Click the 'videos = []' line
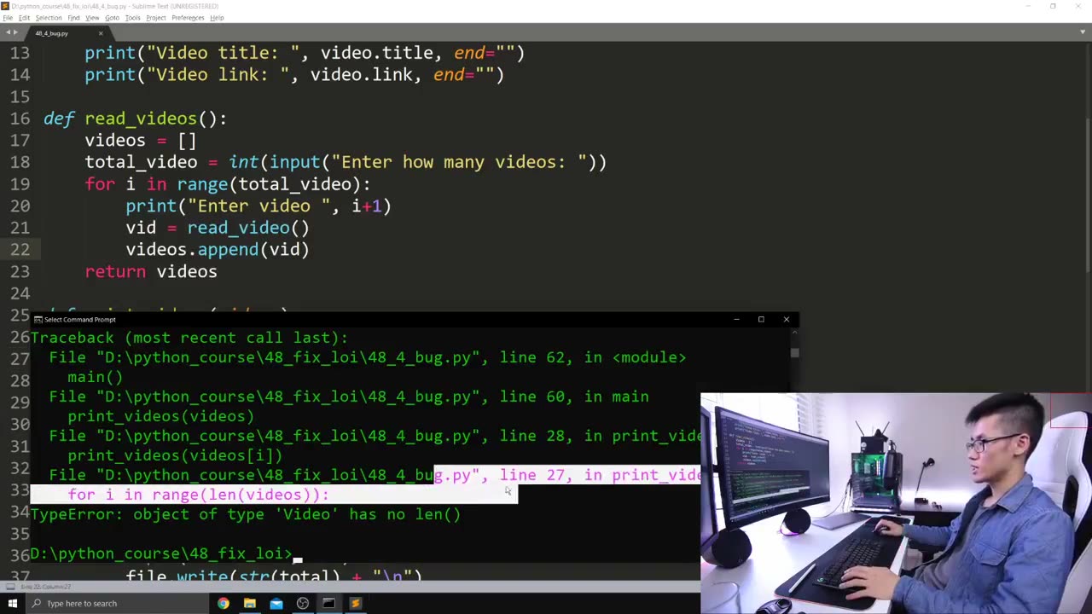The width and height of the screenshot is (1092, 614). pos(141,141)
